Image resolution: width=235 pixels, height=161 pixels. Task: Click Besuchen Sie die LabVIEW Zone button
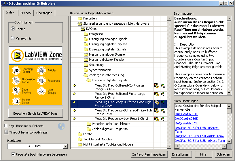(35, 113)
